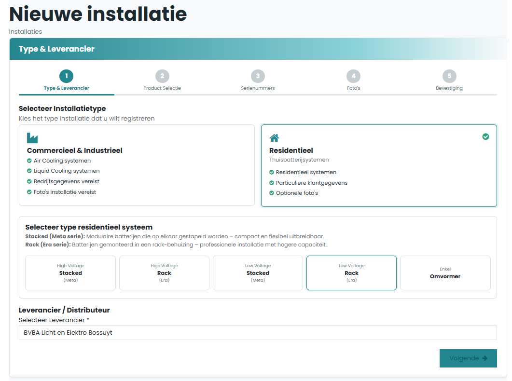Go to Serienummers step label
The image size is (512, 381).
coord(258,88)
